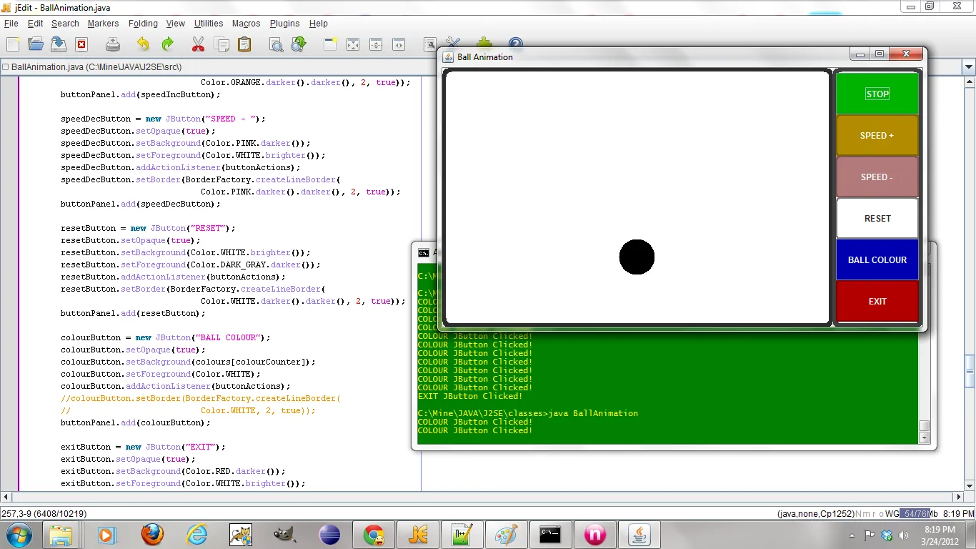Click the Split Horizontally icon

pyautogui.click(x=376, y=44)
